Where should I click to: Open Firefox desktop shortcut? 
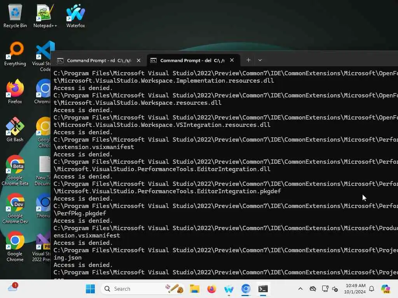coord(15,92)
